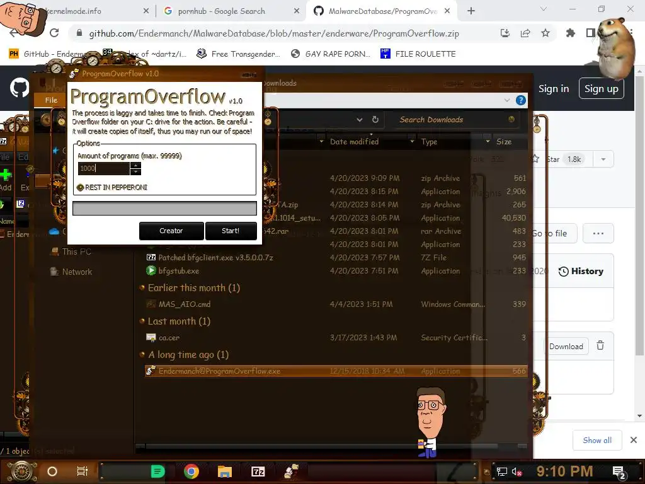Click Sign in on GitHub
Image resolution: width=645 pixels, height=484 pixels.
coord(554,88)
